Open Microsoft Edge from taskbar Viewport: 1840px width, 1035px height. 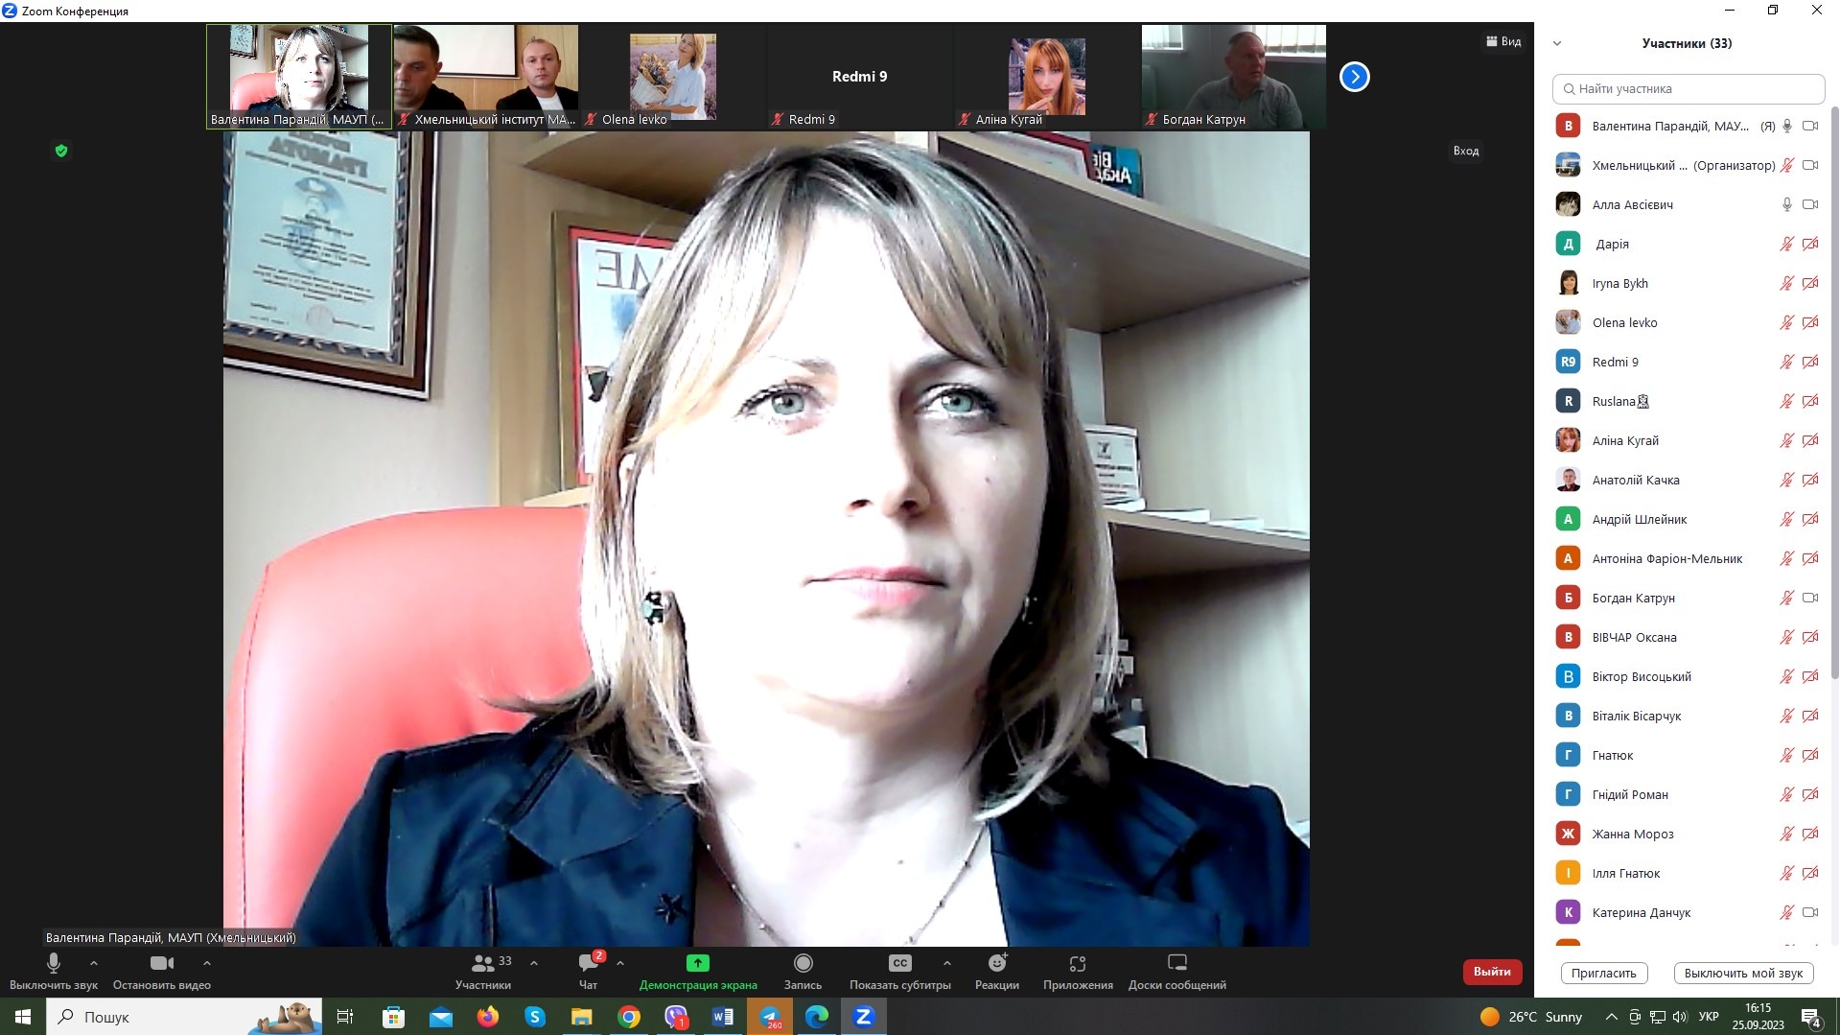pyautogui.click(x=817, y=1017)
